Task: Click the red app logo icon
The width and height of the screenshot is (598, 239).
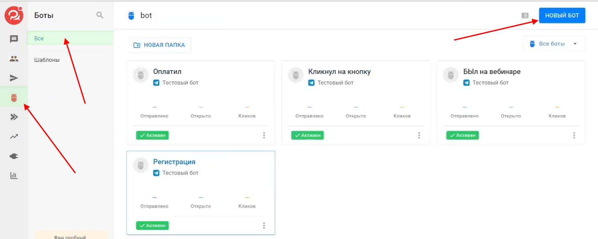Action: 14,15
